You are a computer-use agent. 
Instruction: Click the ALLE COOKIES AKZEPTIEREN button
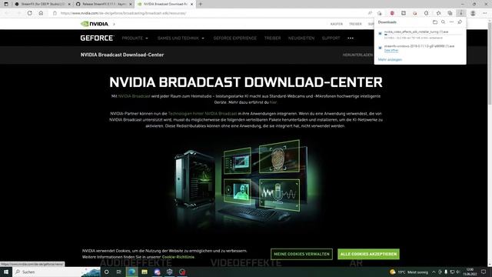pyautogui.click(x=368, y=254)
